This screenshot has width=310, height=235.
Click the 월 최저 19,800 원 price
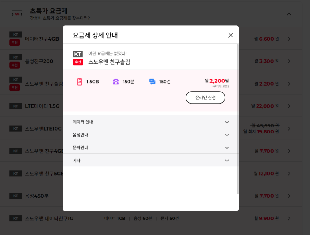click(x=261, y=131)
